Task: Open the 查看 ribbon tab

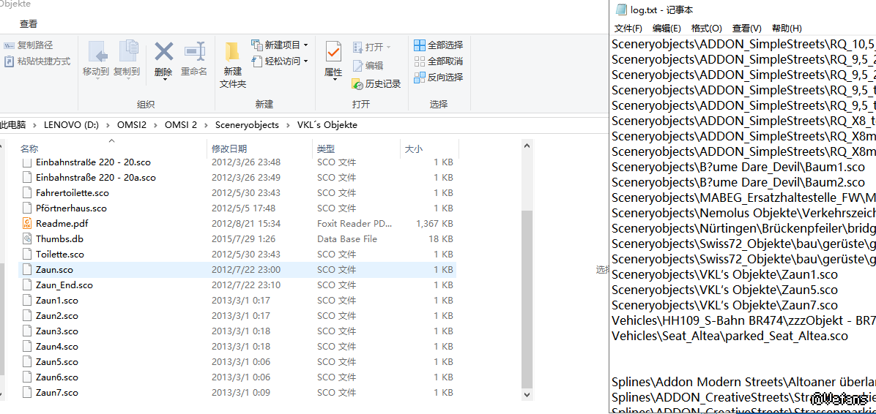Action: click(29, 24)
